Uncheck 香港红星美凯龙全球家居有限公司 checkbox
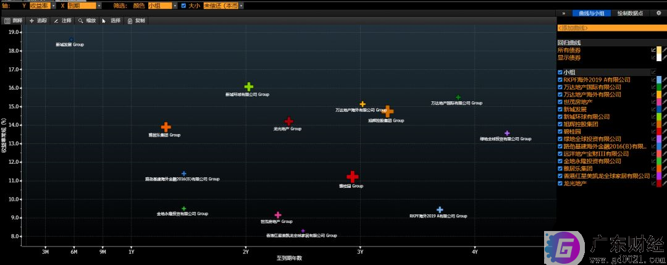The height and width of the screenshot is (265, 667). coord(560,175)
